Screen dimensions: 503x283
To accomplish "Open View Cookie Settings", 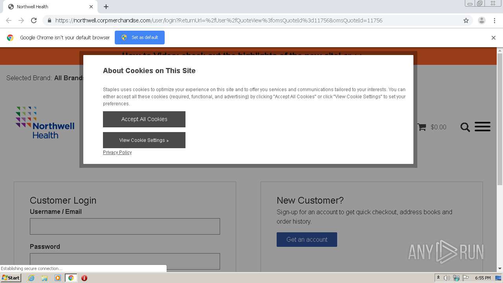I will click(144, 140).
